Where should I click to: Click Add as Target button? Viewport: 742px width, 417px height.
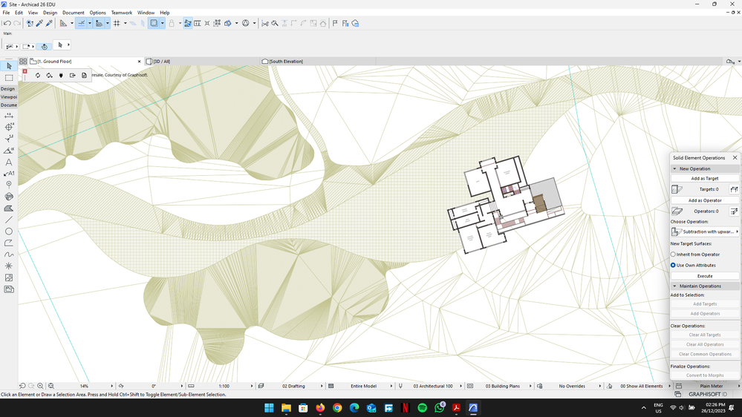tap(704, 179)
